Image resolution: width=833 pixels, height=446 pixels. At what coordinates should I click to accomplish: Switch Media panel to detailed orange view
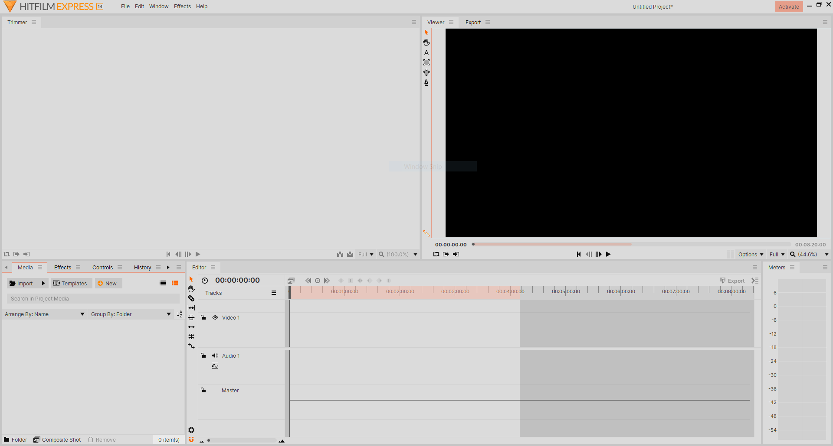coord(175,283)
